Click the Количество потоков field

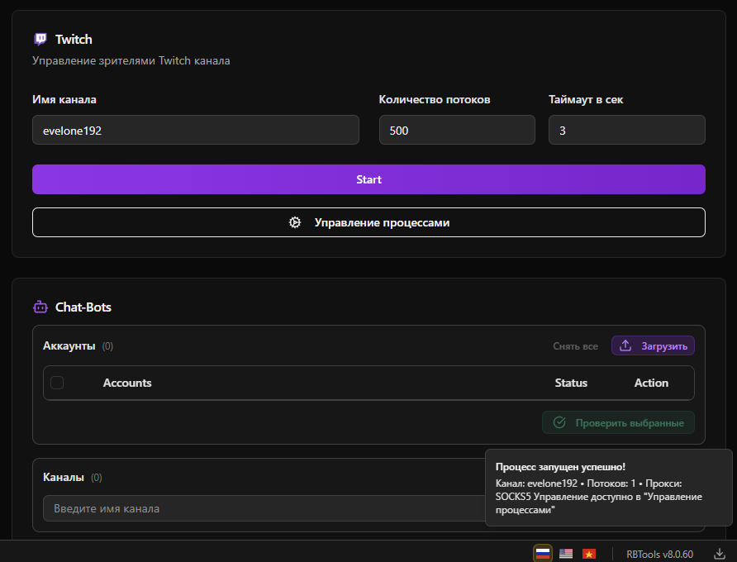coord(457,130)
